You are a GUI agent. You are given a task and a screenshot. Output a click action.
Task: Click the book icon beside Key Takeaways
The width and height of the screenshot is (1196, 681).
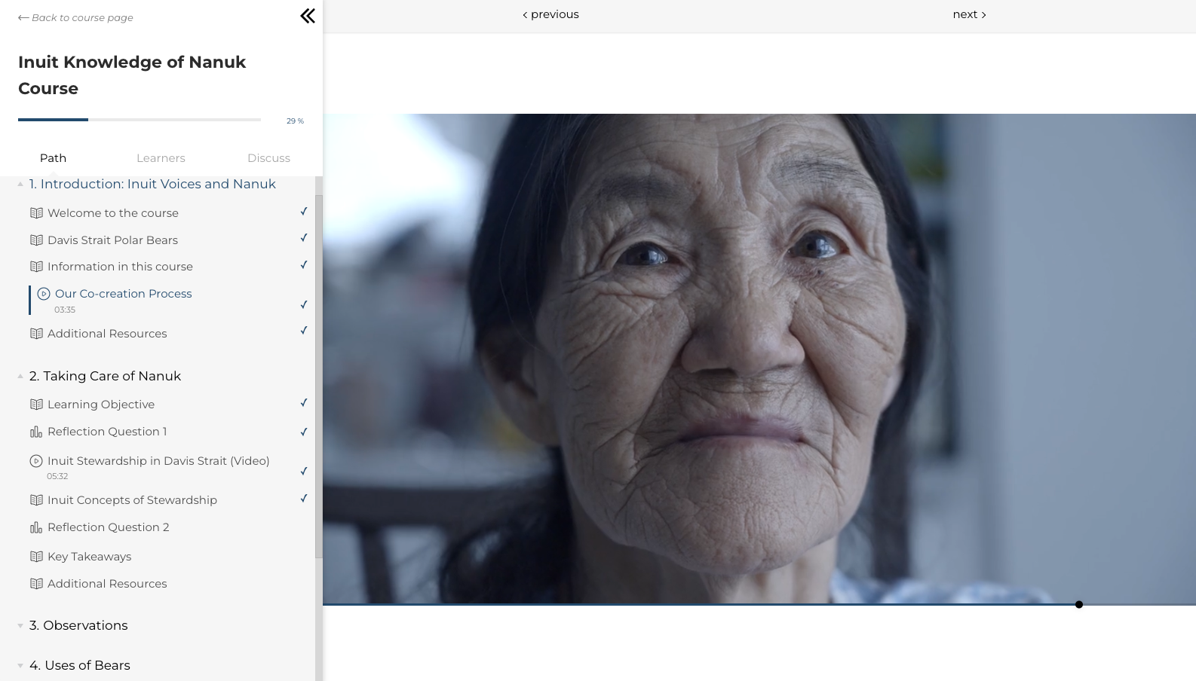[x=36, y=557]
